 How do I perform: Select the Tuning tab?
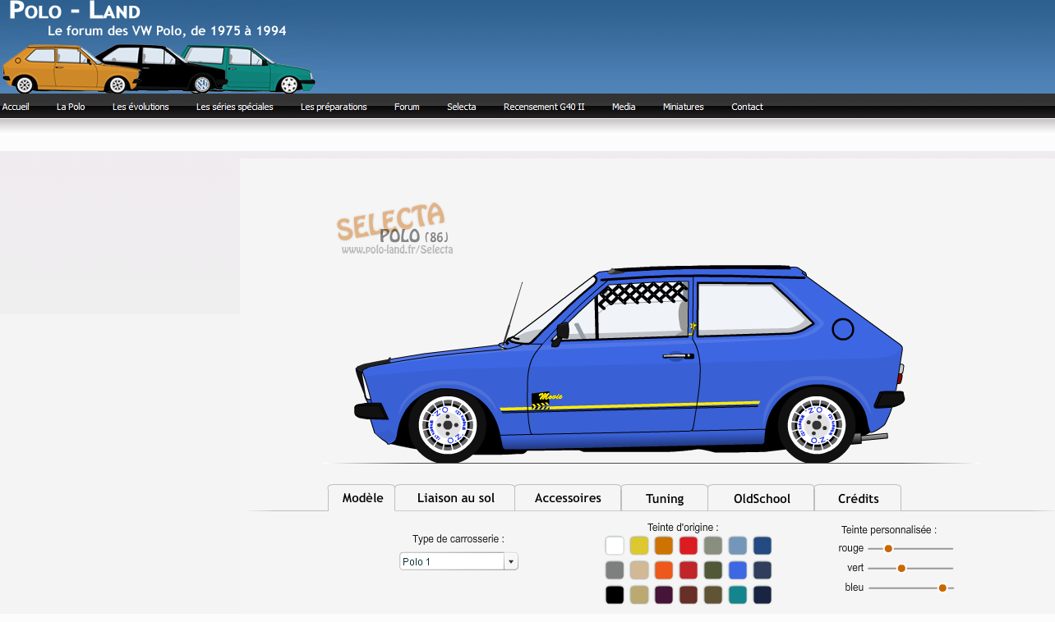(665, 498)
